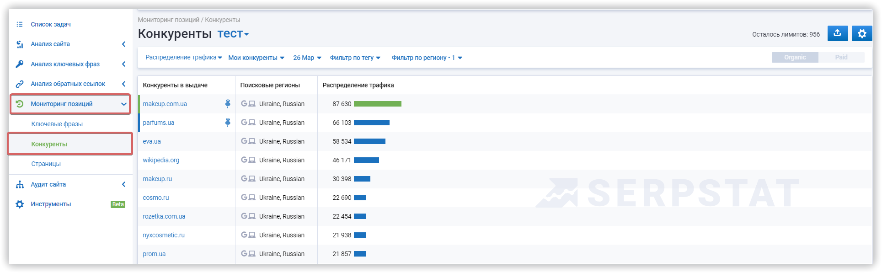Open the Распределение трафика dropdown filter
Viewport: 882px width, 273px height.
click(x=184, y=58)
